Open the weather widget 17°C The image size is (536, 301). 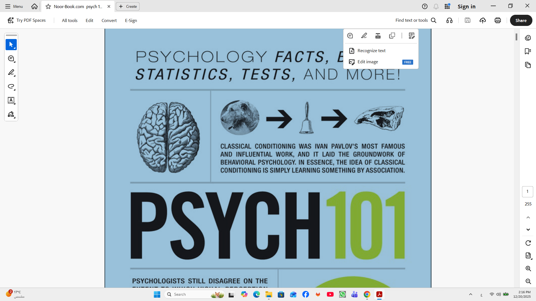tap(15, 294)
